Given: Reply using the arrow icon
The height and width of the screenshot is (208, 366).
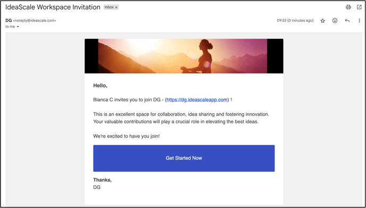Looking at the screenshot, I should pos(347,21).
